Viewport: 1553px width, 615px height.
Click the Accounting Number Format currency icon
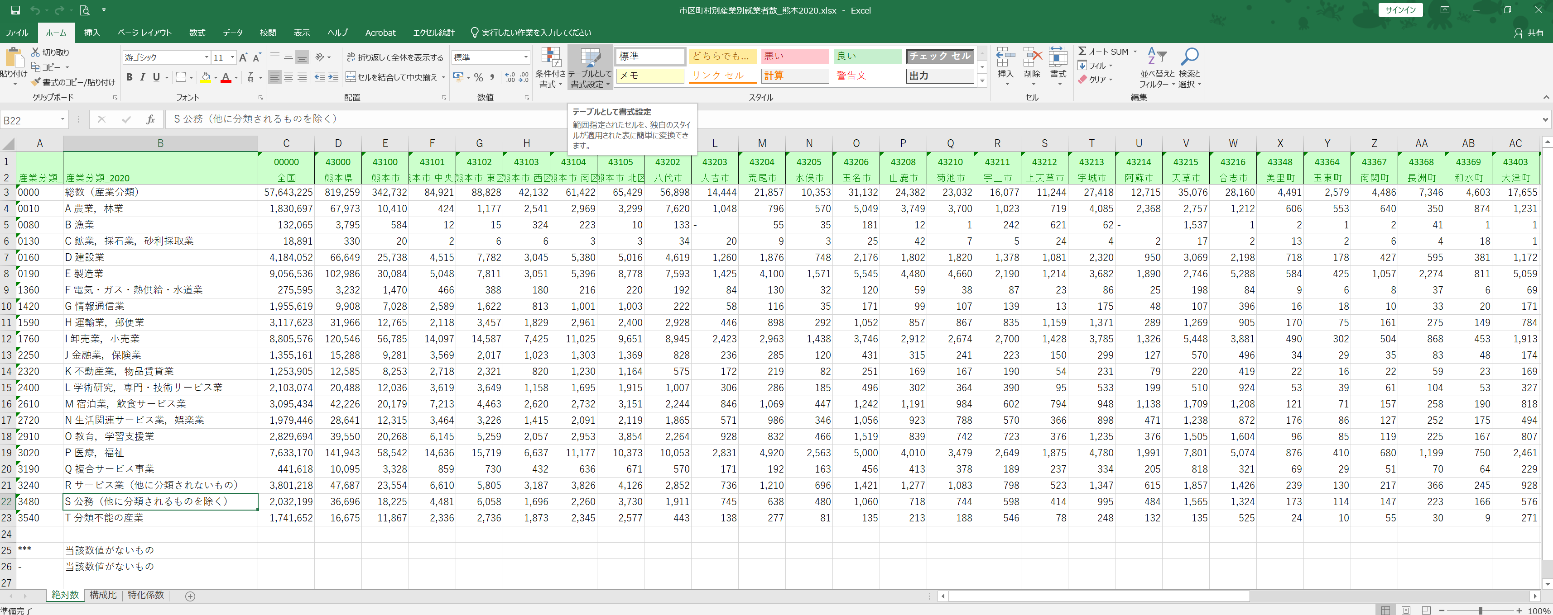(458, 77)
